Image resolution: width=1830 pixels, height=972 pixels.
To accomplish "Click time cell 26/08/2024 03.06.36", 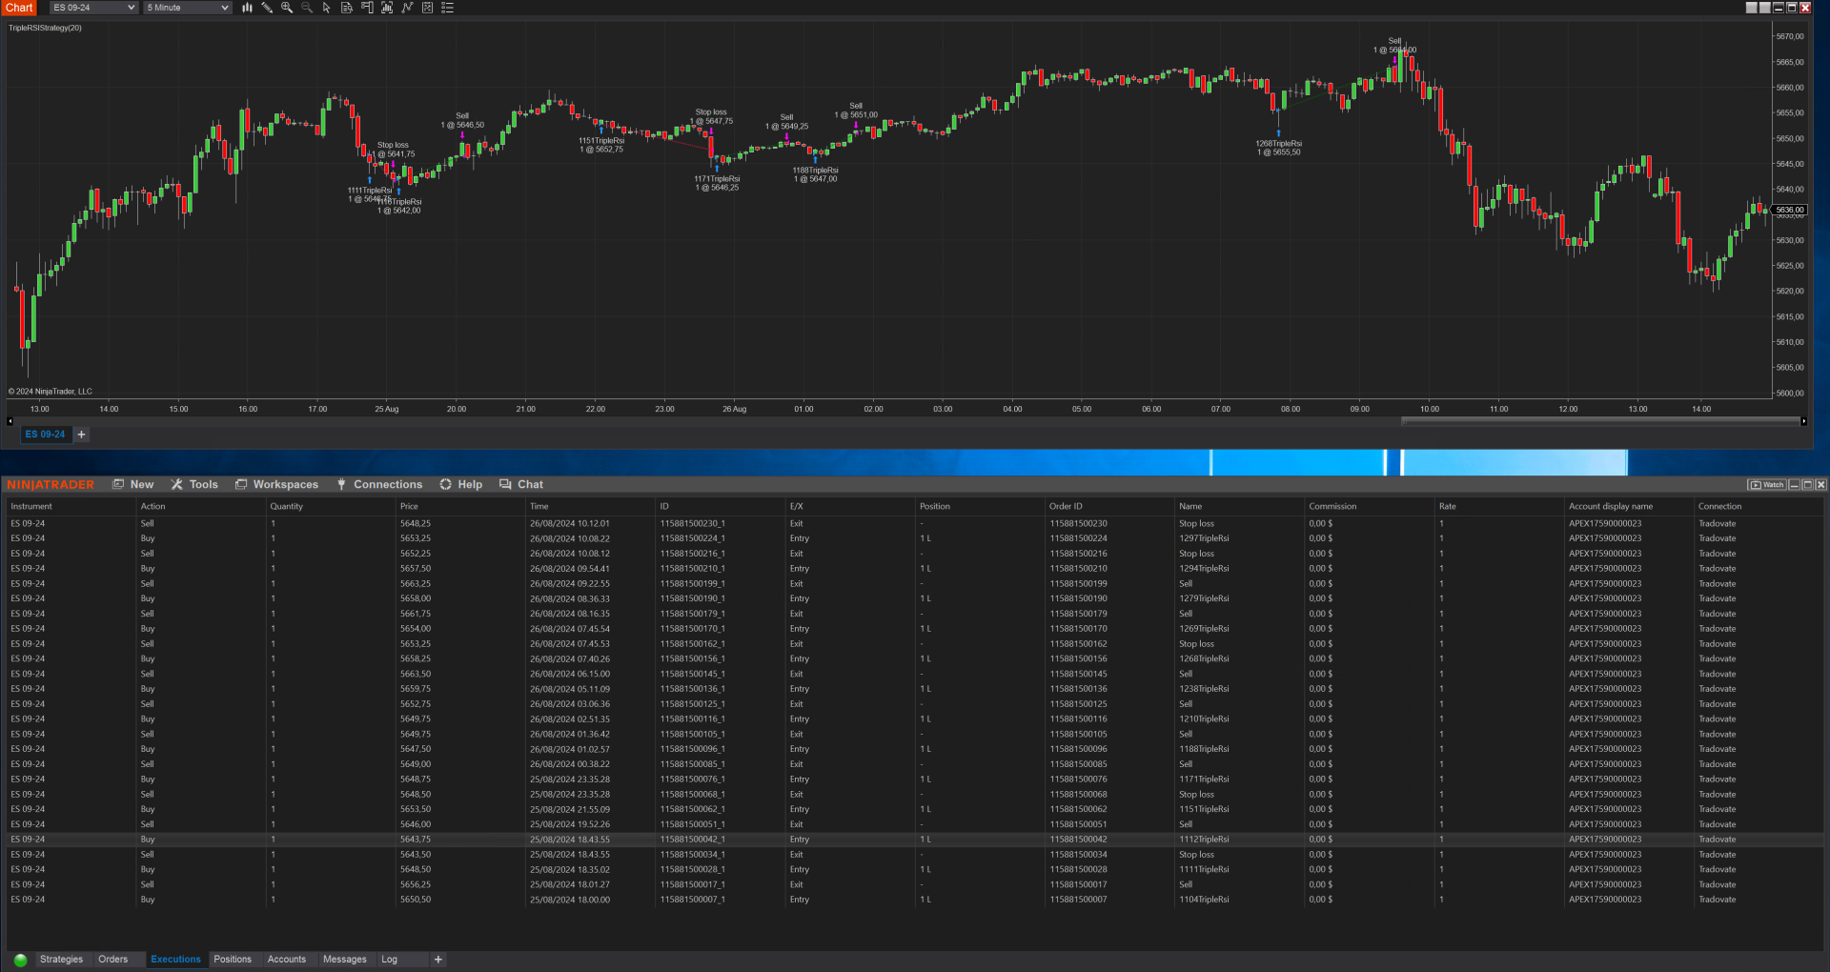I will pos(570,704).
